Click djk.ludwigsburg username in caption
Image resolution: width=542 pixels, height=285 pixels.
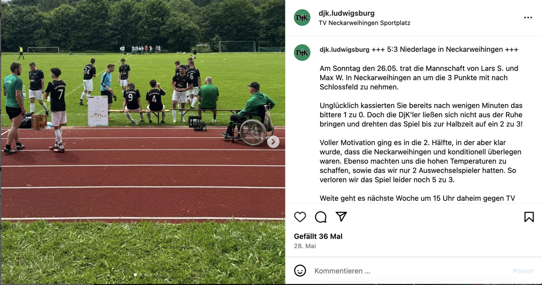[x=344, y=49]
